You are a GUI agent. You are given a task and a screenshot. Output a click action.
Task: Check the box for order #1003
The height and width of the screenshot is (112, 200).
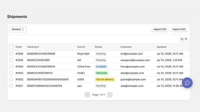tap(11, 73)
